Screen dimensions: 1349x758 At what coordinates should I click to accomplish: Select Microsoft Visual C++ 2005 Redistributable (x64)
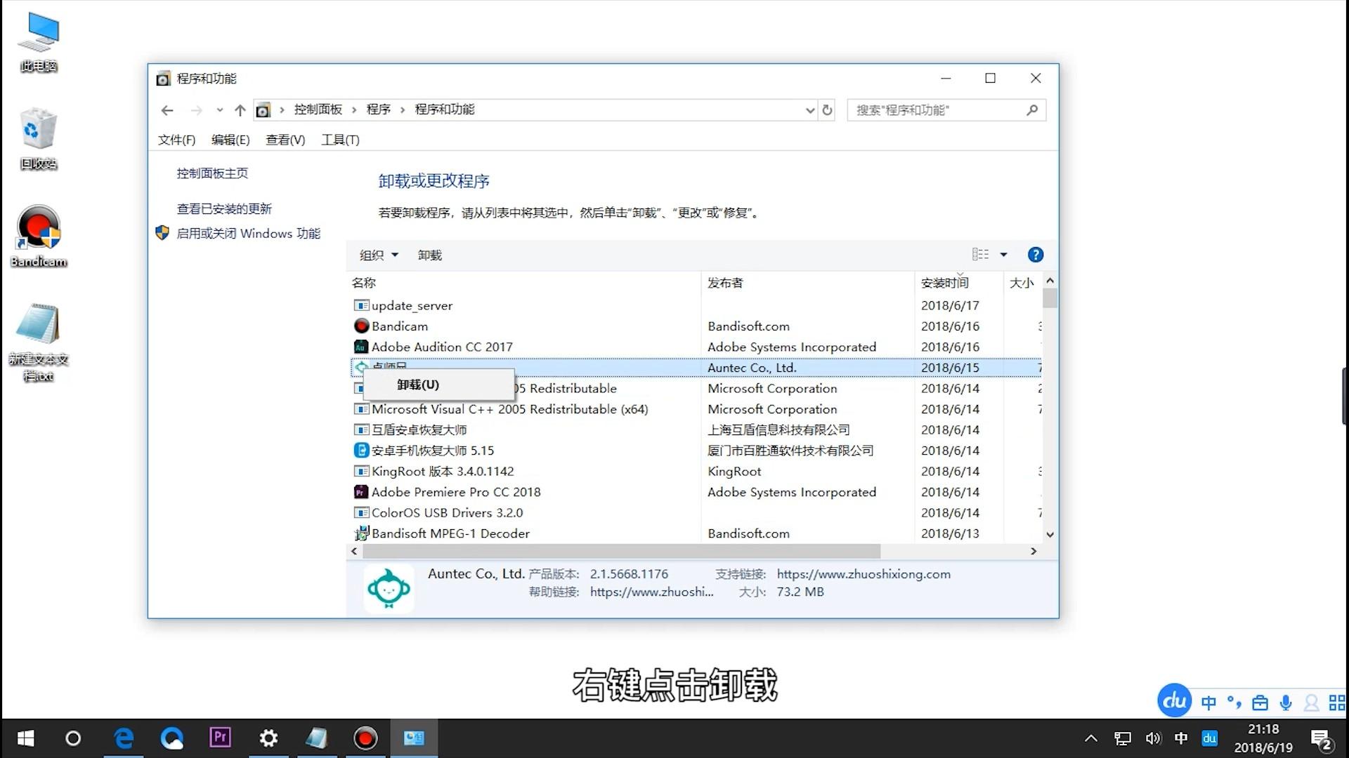click(696, 409)
